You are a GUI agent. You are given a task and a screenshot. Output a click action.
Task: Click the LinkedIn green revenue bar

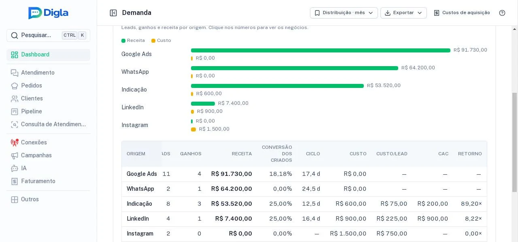pyautogui.click(x=203, y=104)
